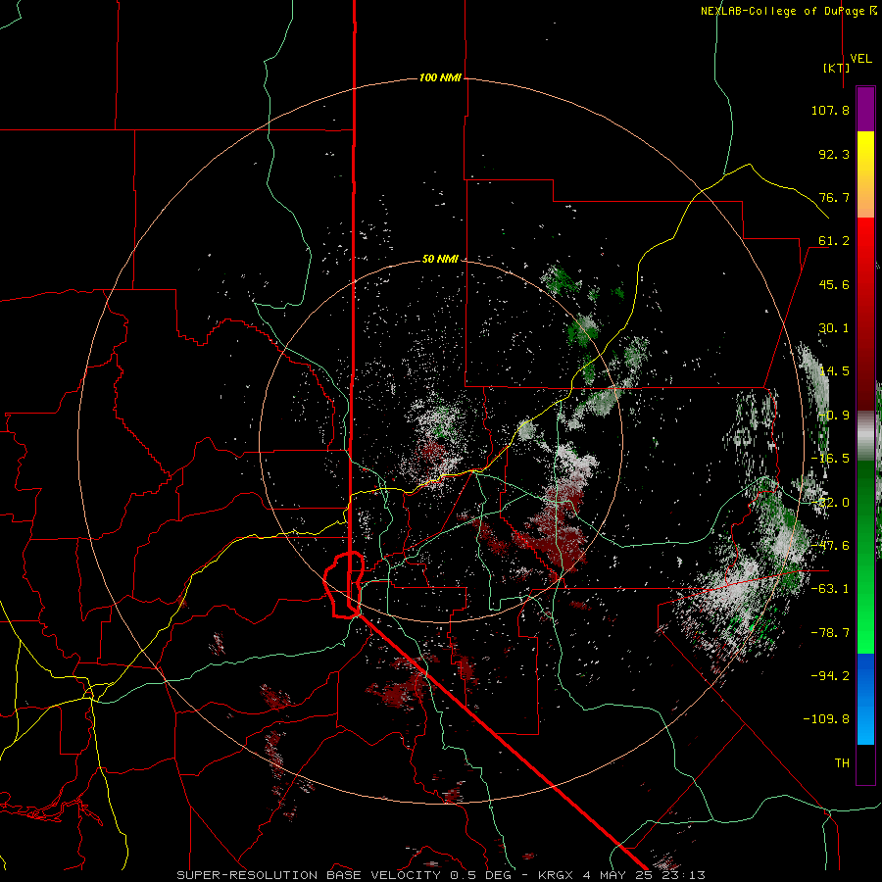The image size is (882, 882).
Task: Click the 76.7 velocity scale value
Action: pos(834,197)
